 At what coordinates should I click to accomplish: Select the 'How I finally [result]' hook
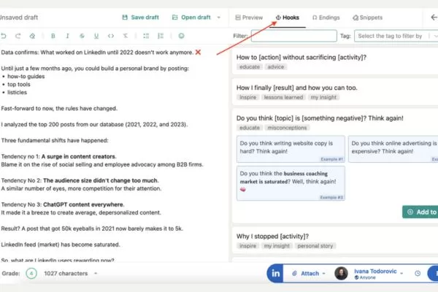tap(296, 88)
